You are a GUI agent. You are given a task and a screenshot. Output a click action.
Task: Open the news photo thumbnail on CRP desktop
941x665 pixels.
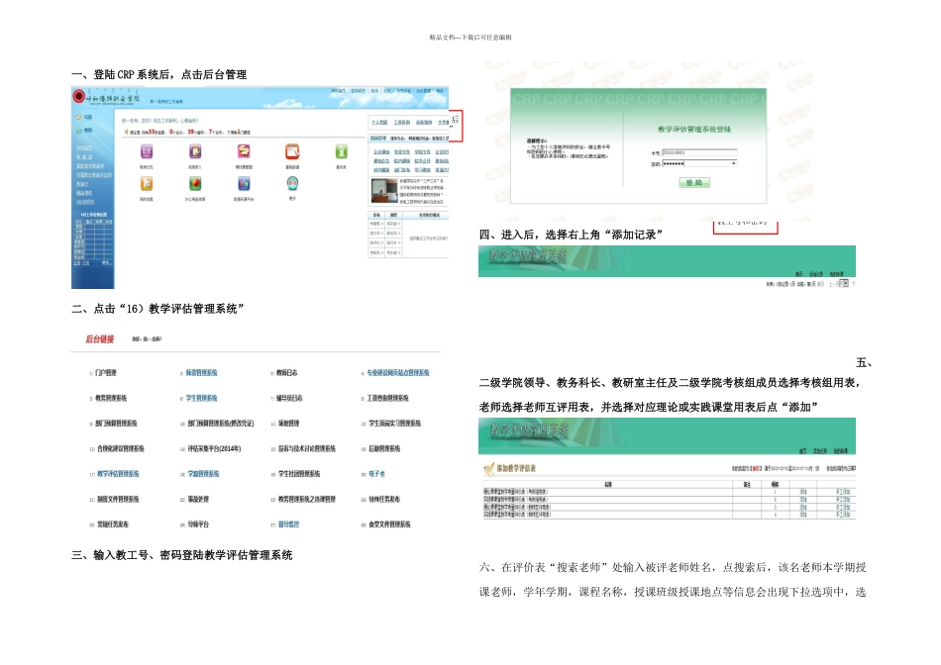pyautogui.click(x=383, y=191)
